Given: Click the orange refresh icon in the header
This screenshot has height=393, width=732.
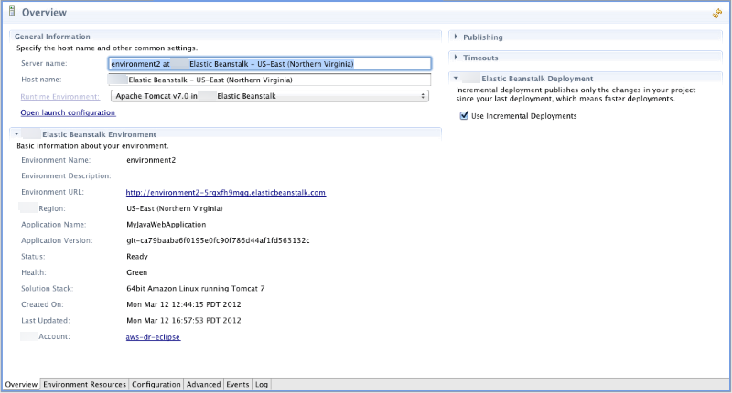Looking at the screenshot, I should (717, 14).
